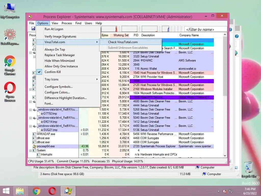Click the WMIADAP.exe process icon
Screen dimensions: 261x196
point(34,134)
